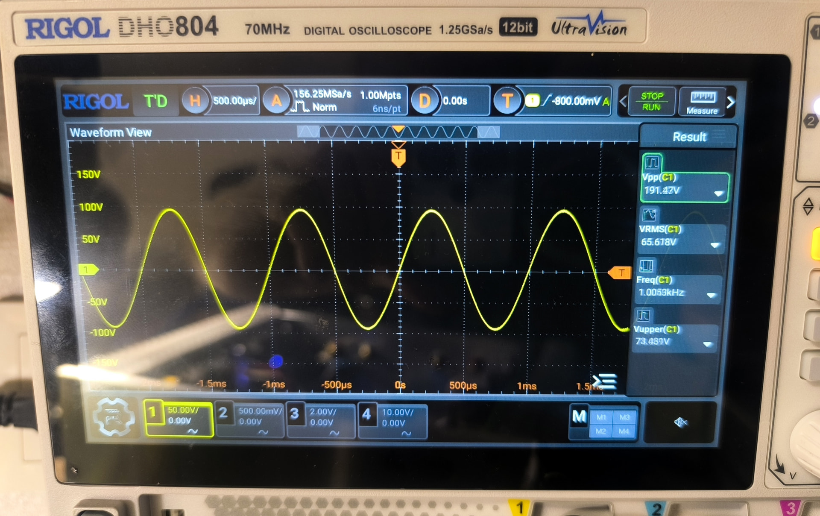820x516 pixels.
Task: Open the acquisition A settings icon
Action: [x=276, y=101]
